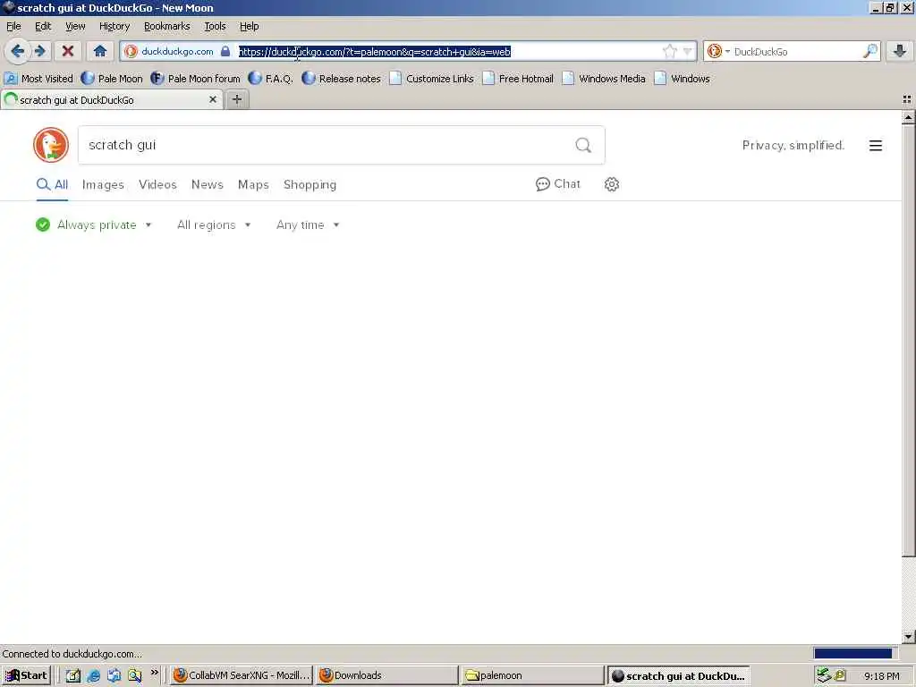This screenshot has width=916, height=687.
Task: Click the highlighted URL in the address bar
Action: click(375, 52)
